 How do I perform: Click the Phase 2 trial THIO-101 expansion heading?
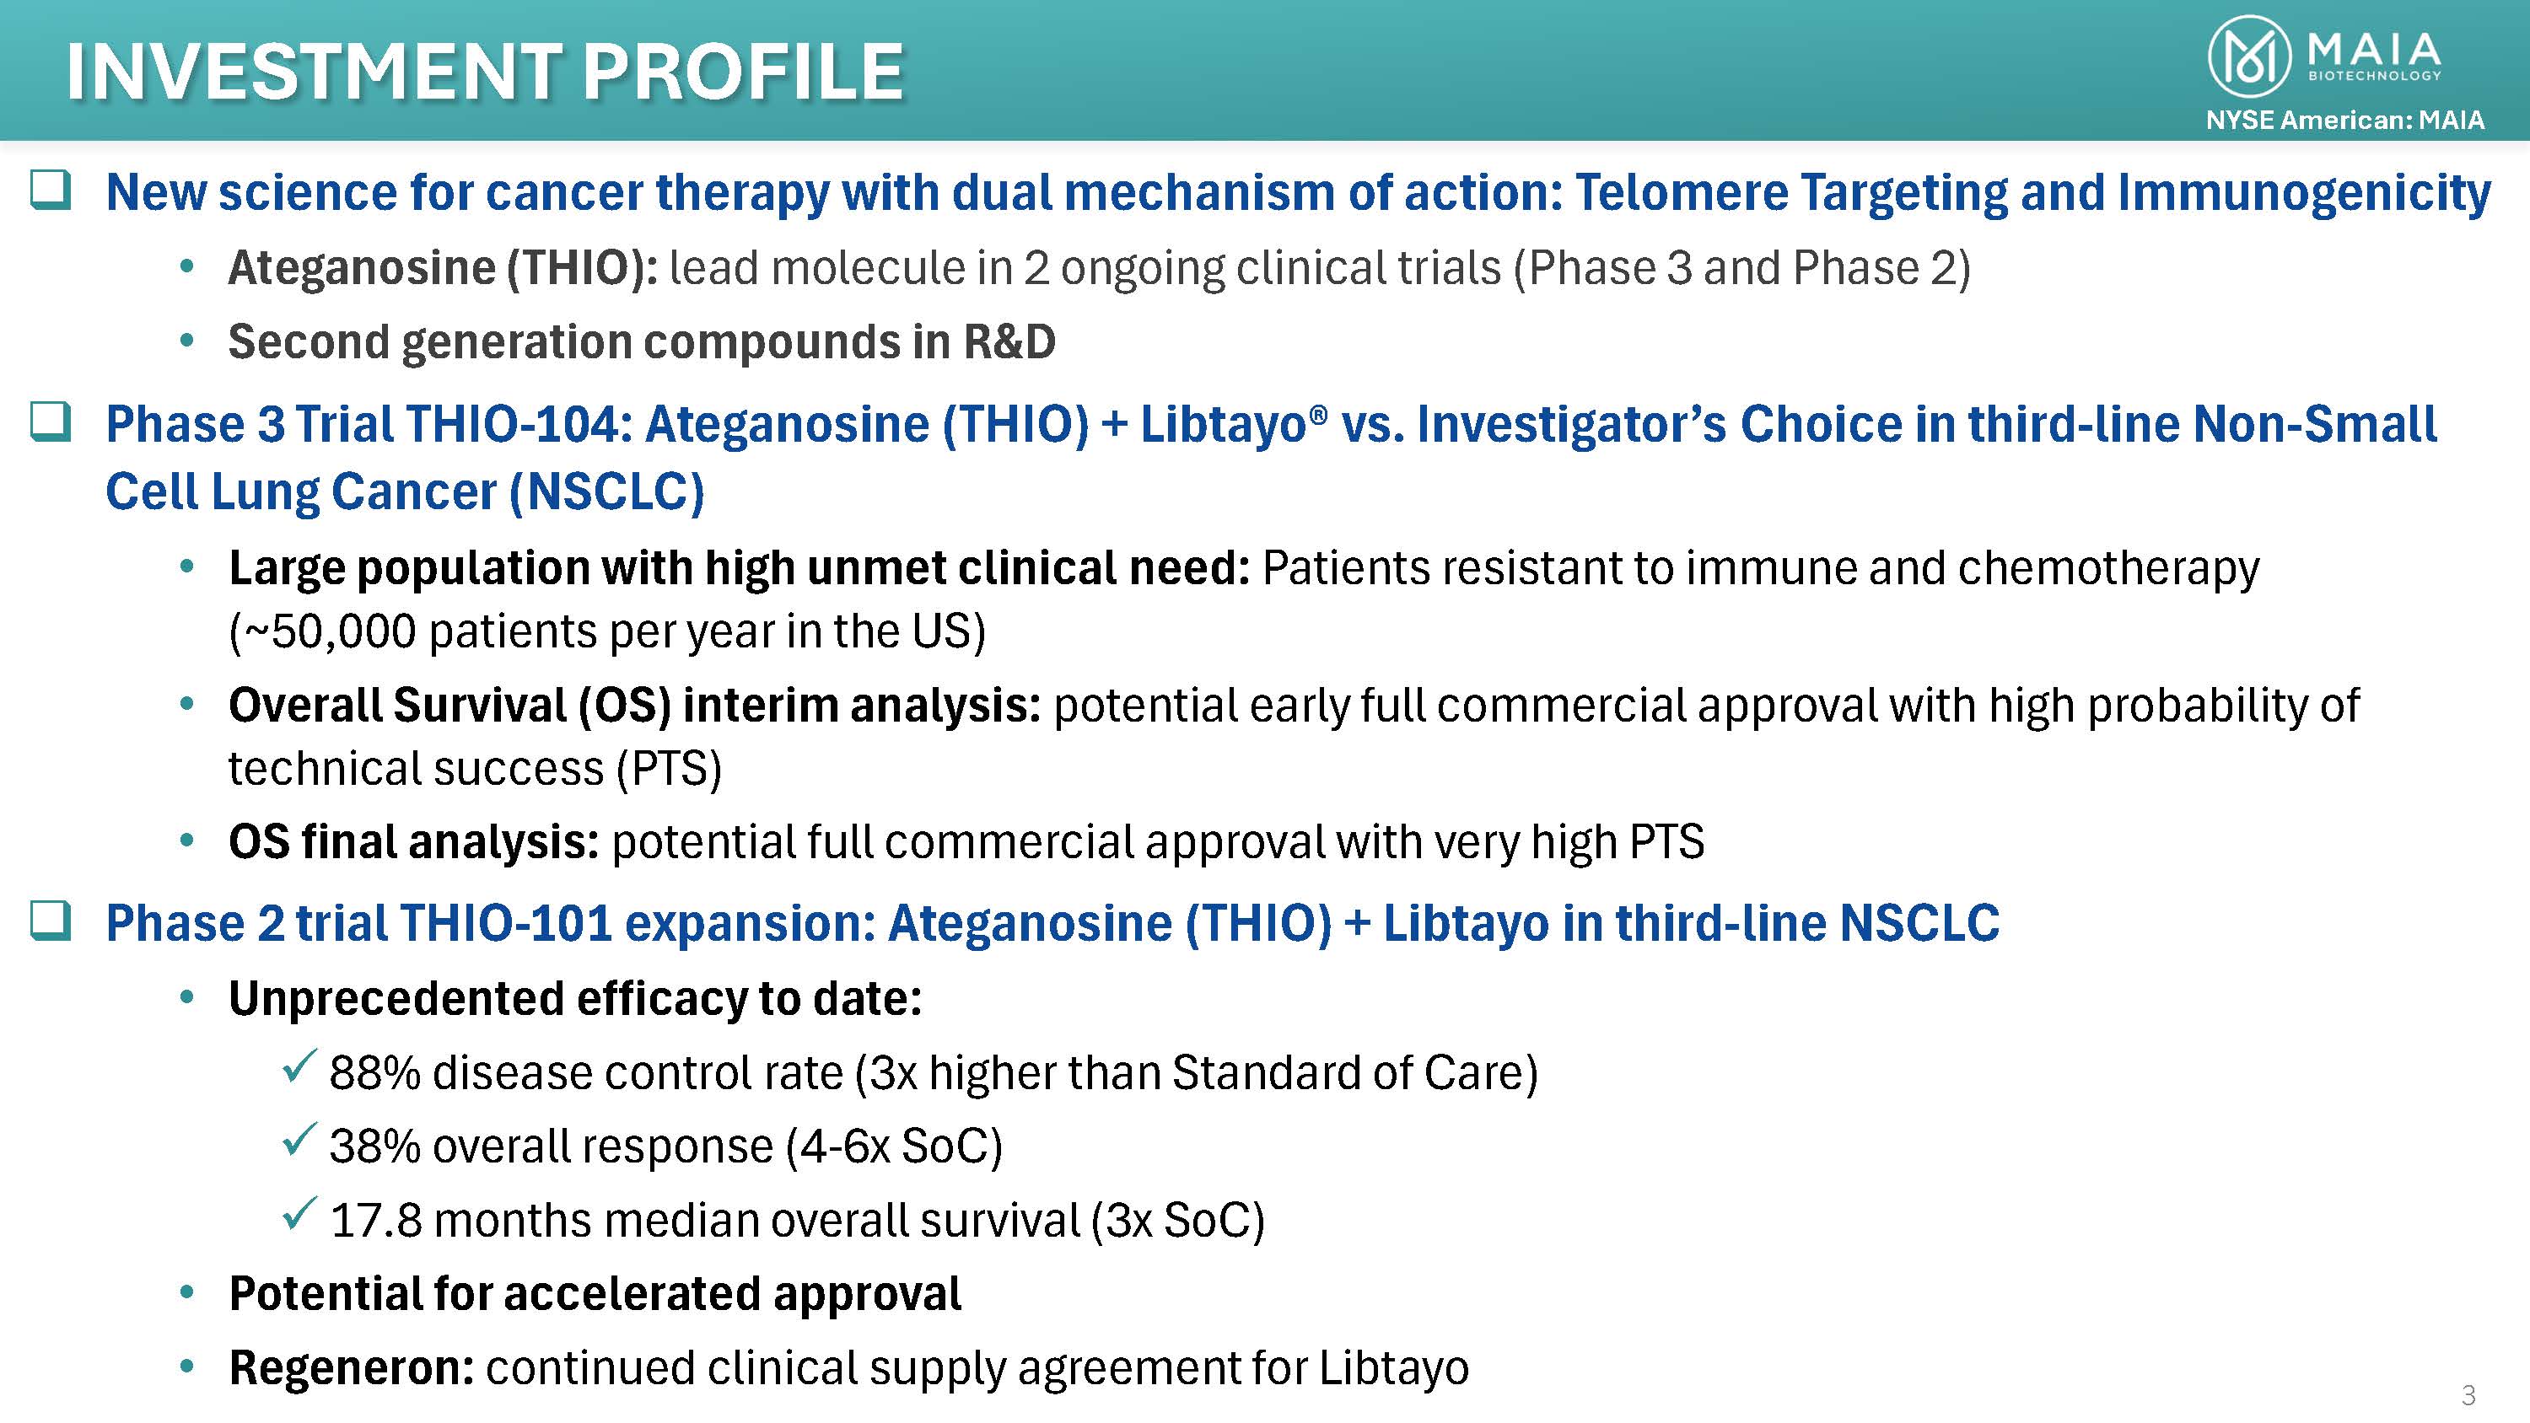1052,923
